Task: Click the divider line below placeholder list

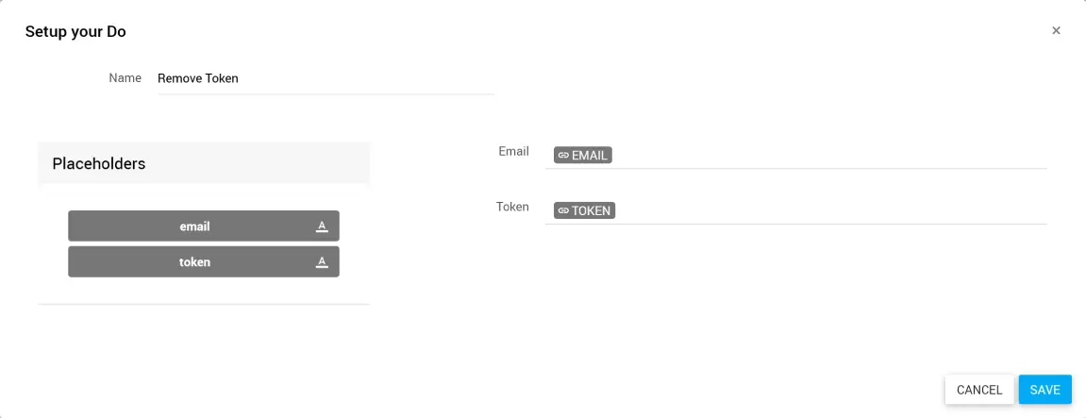Action: (203, 304)
